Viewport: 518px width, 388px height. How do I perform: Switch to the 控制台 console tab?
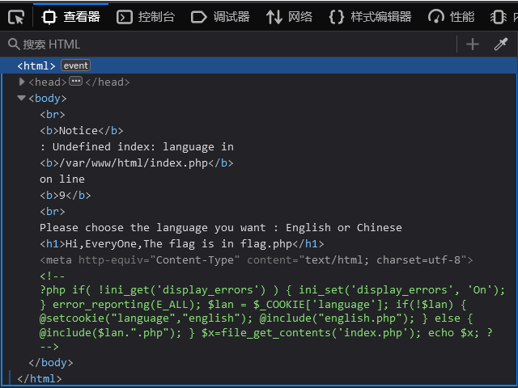146,17
